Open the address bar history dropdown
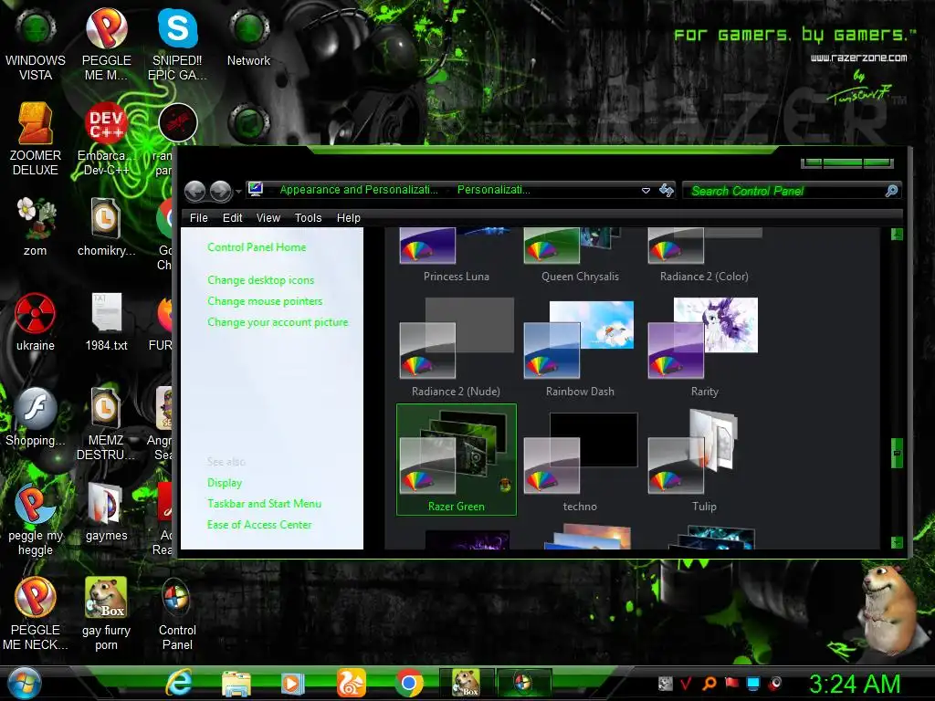This screenshot has height=701, width=935. click(646, 191)
